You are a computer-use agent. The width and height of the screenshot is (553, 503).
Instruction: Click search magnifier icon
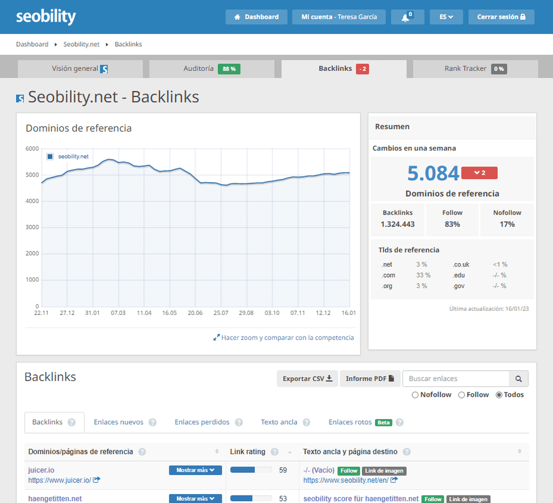point(518,379)
